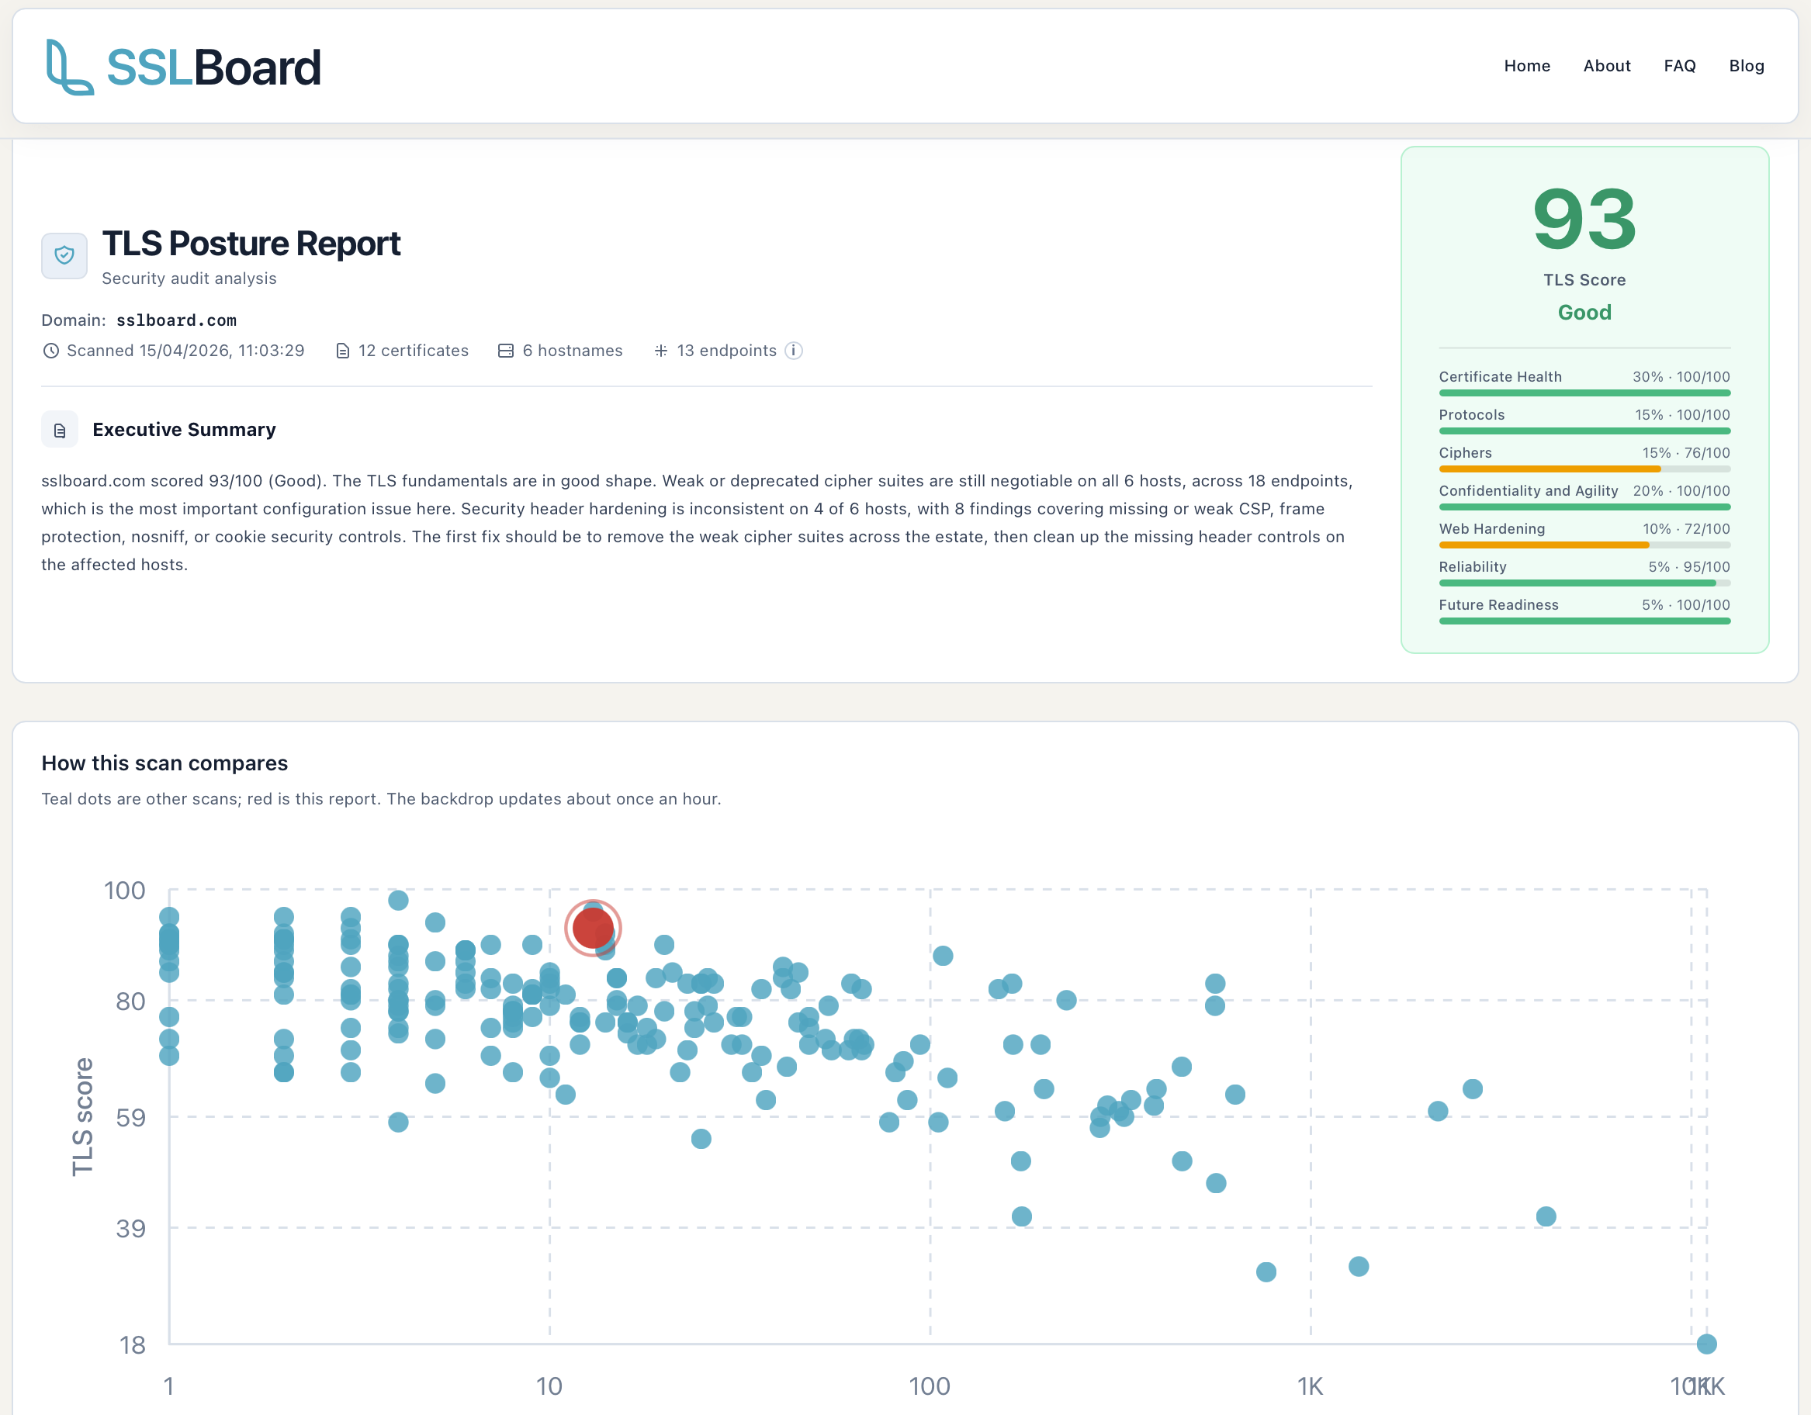
Task: Click the teal dot at chart bottom-right corner
Action: tap(1706, 1344)
